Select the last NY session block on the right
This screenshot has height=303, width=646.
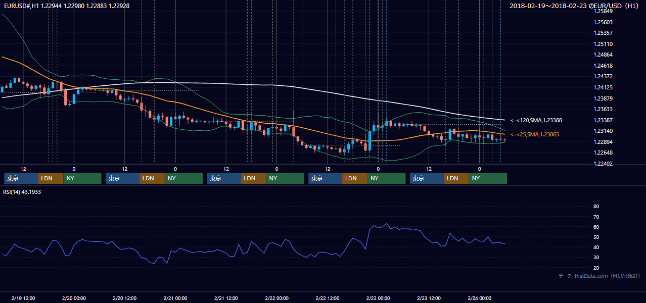(x=488, y=178)
